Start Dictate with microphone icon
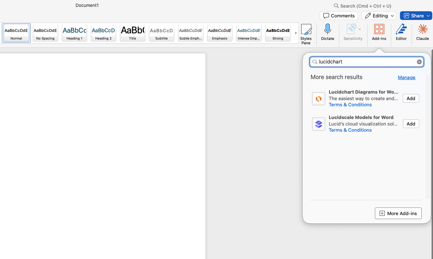This screenshot has width=433, height=259. click(328, 32)
